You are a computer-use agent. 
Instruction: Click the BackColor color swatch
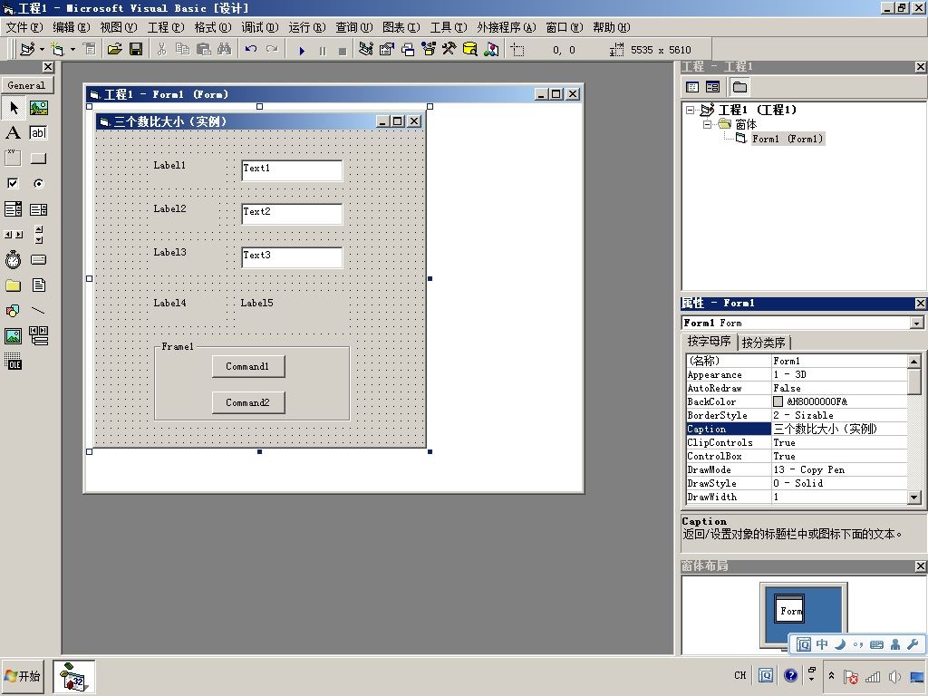point(778,401)
